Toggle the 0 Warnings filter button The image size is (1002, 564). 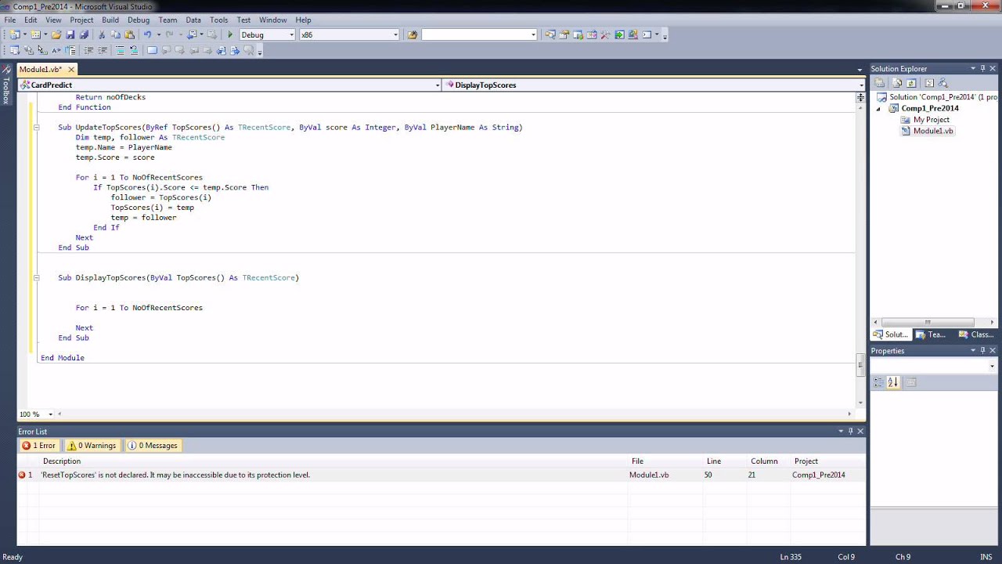[x=92, y=445]
